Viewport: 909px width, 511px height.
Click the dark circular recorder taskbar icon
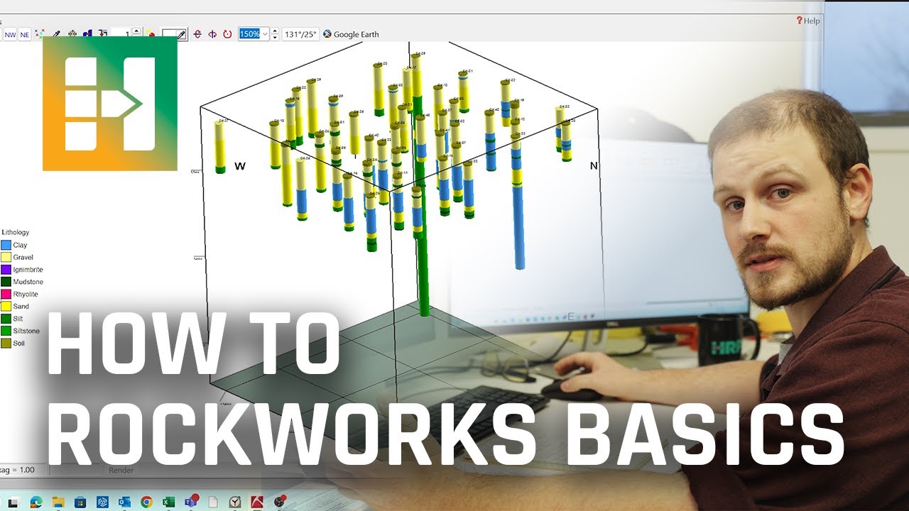pos(280,501)
